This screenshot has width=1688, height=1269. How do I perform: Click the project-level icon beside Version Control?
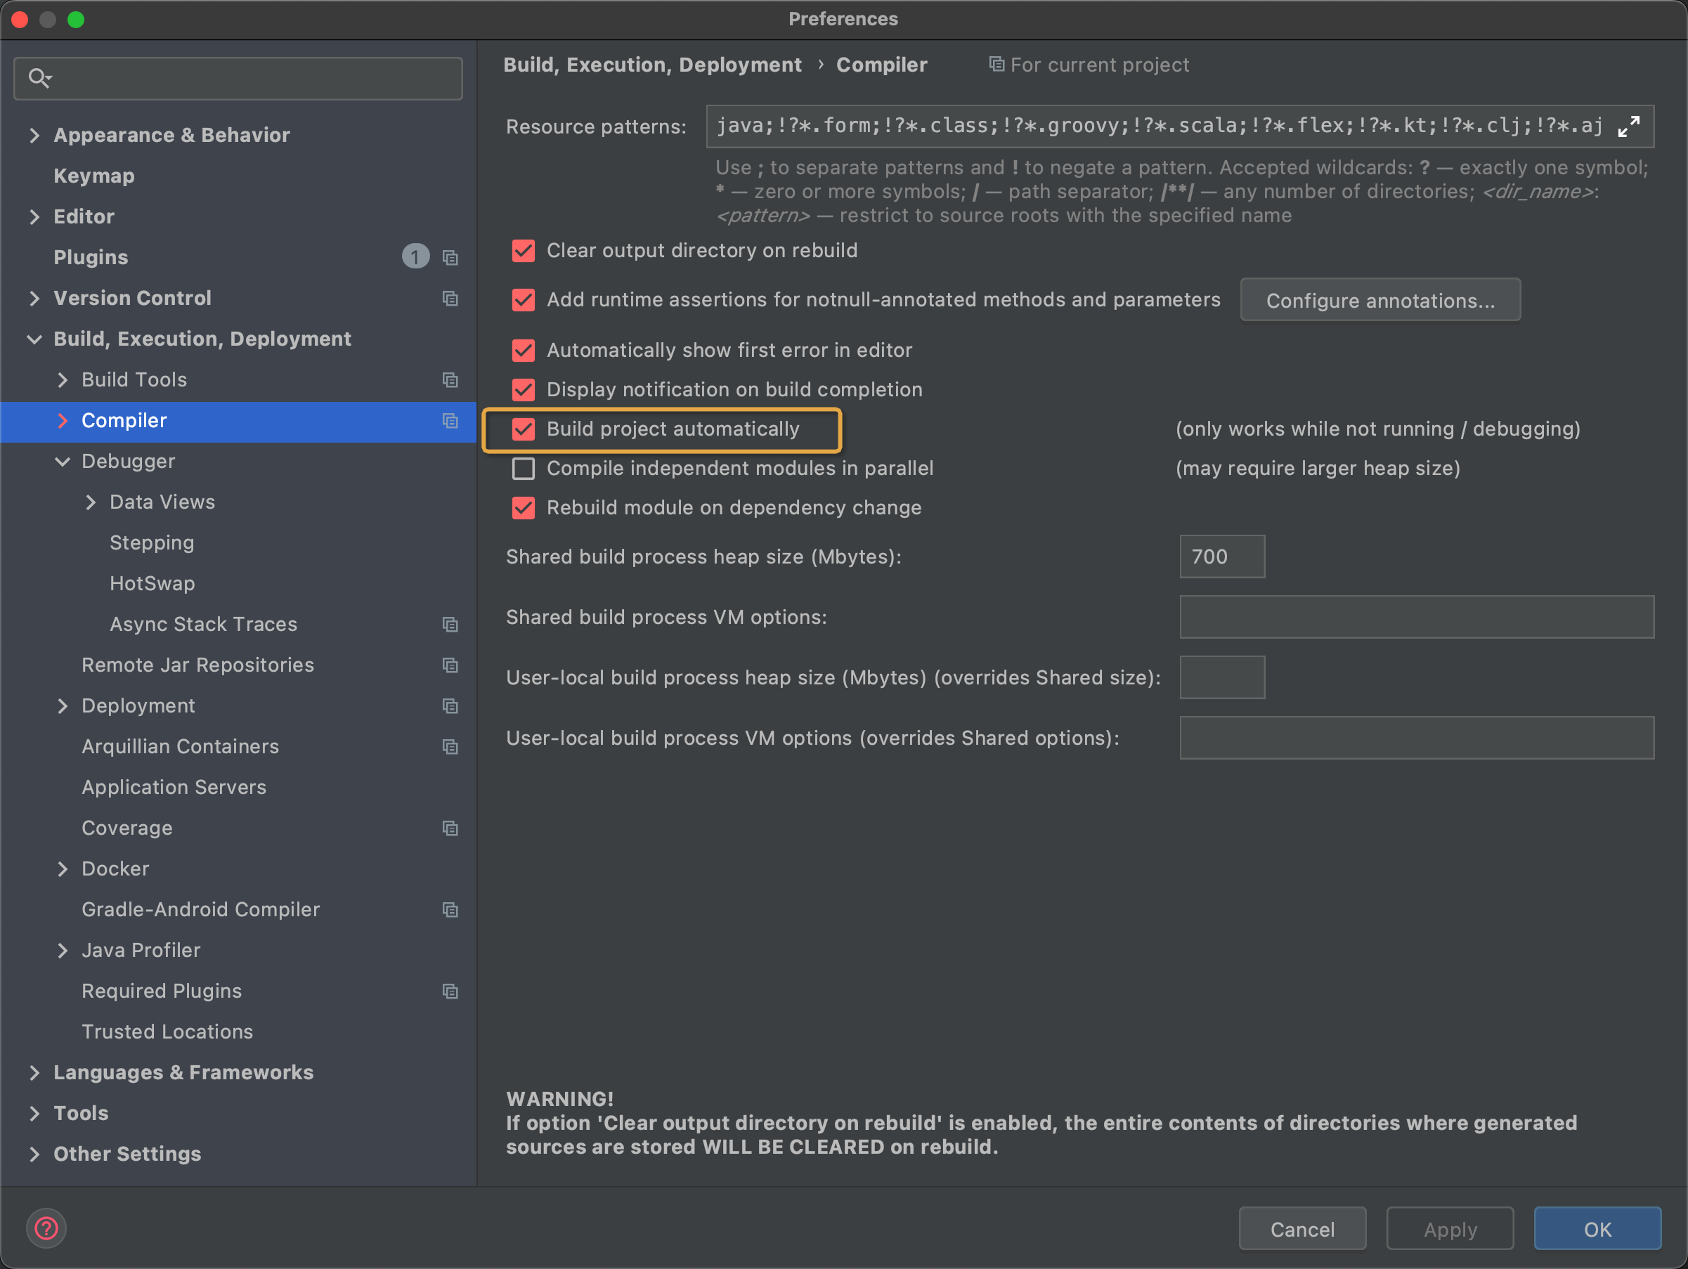[x=450, y=299]
